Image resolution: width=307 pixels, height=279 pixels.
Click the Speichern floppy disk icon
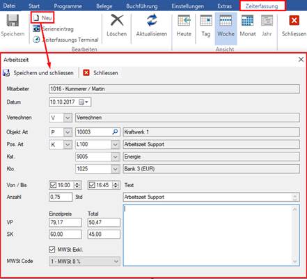tap(13, 21)
